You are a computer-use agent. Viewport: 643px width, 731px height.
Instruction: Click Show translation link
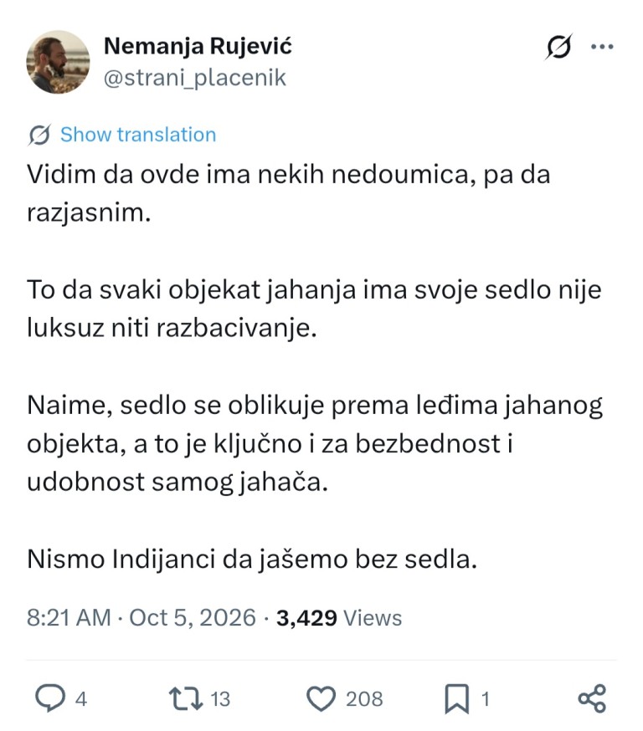(x=138, y=135)
